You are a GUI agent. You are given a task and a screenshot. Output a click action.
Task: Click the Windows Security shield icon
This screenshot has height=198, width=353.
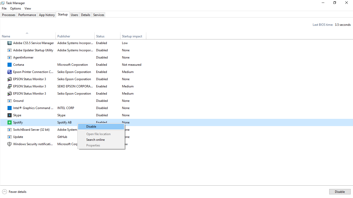click(x=10, y=144)
